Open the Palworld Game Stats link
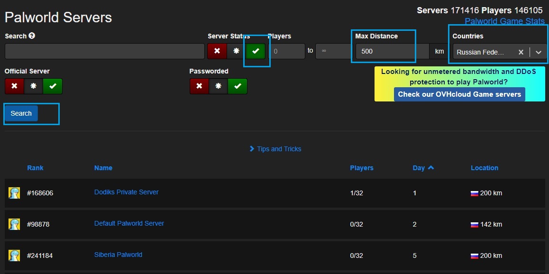The image size is (549, 274). click(504, 21)
